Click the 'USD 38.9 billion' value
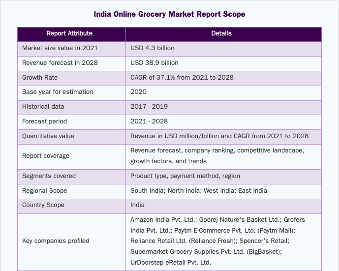This screenshot has height=271, width=339. pyautogui.click(x=154, y=63)
